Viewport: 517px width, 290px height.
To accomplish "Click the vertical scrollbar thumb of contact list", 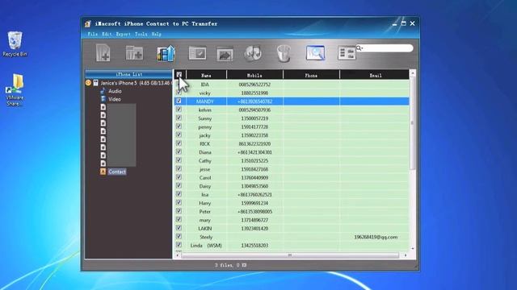I will (412, 123).
